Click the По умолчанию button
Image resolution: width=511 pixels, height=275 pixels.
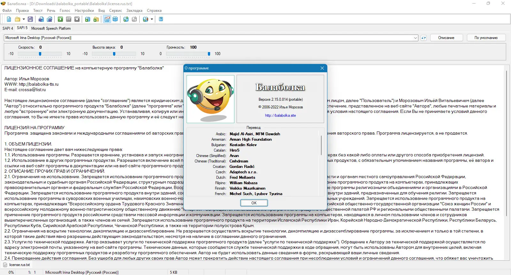(x=486, y=38)
